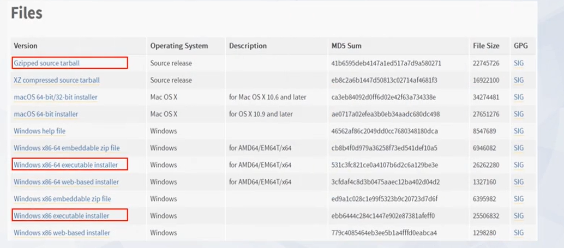This screenshot has width=564, height=248.
Task: Click the MD5 Sum column header
Action: click(346, 46)
